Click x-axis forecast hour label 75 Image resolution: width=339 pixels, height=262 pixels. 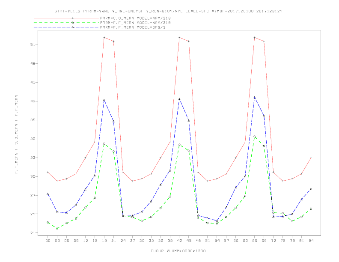tap(283, 241)
